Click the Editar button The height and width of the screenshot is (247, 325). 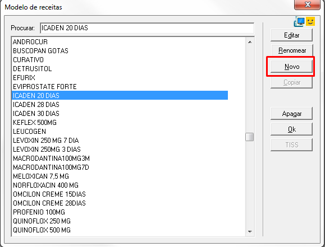tap(291, 35)
